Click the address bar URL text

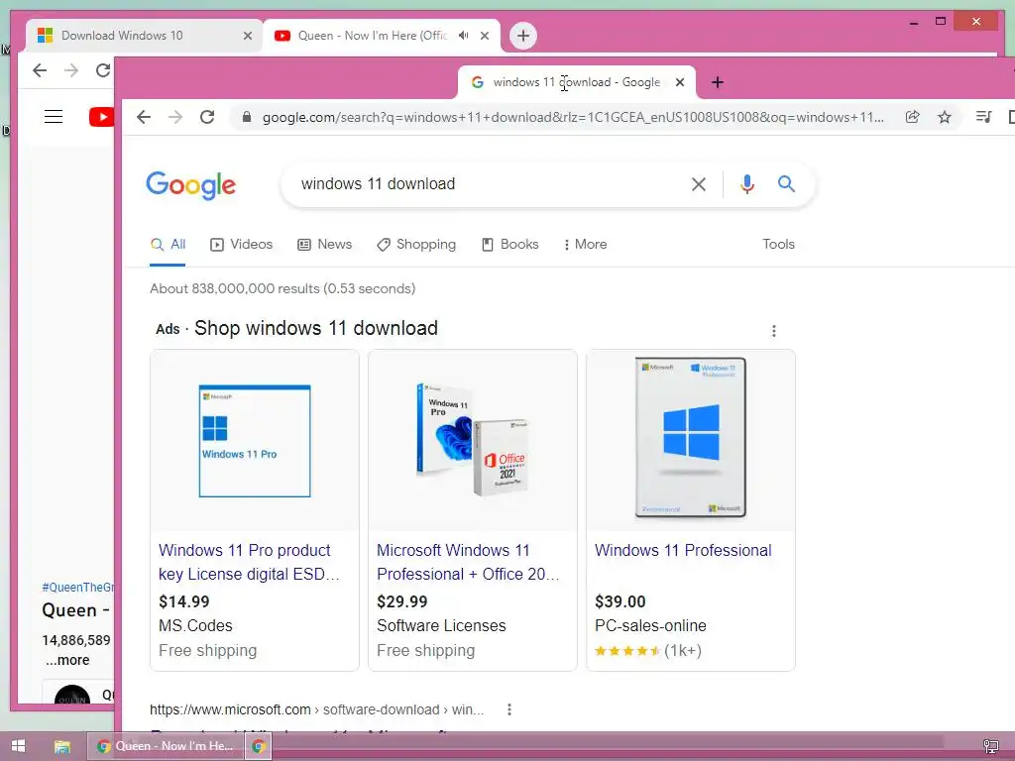point(572,117)
